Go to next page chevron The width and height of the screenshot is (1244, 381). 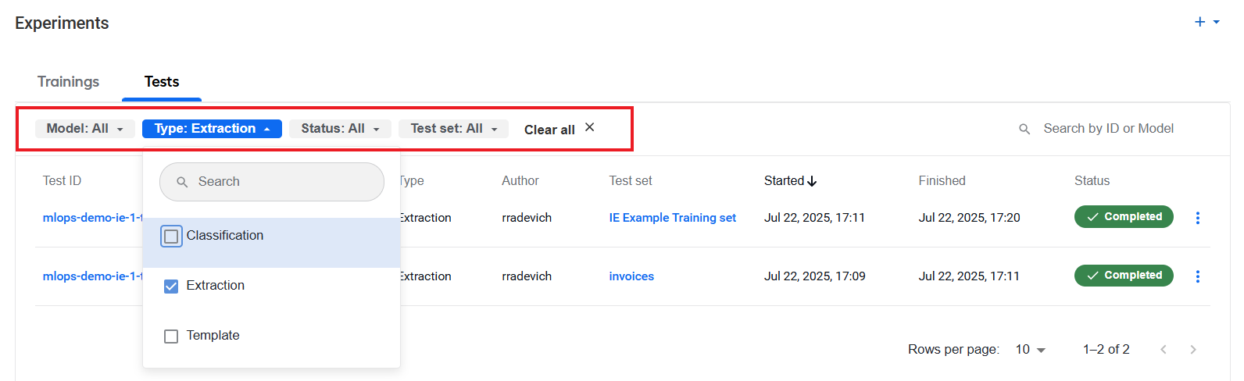(x=1193, y=350)
